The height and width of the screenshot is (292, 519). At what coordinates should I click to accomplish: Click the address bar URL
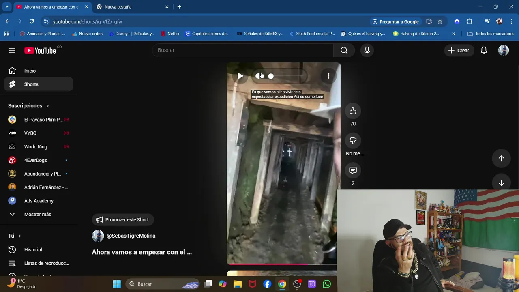(88, 21)
